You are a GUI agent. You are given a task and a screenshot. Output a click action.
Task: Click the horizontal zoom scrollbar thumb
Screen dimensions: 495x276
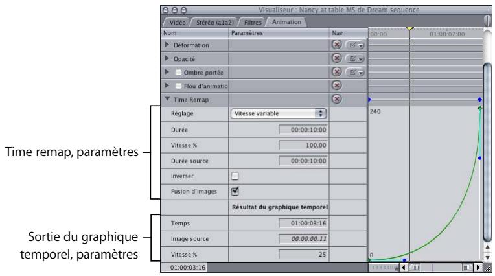click(441, 268)
